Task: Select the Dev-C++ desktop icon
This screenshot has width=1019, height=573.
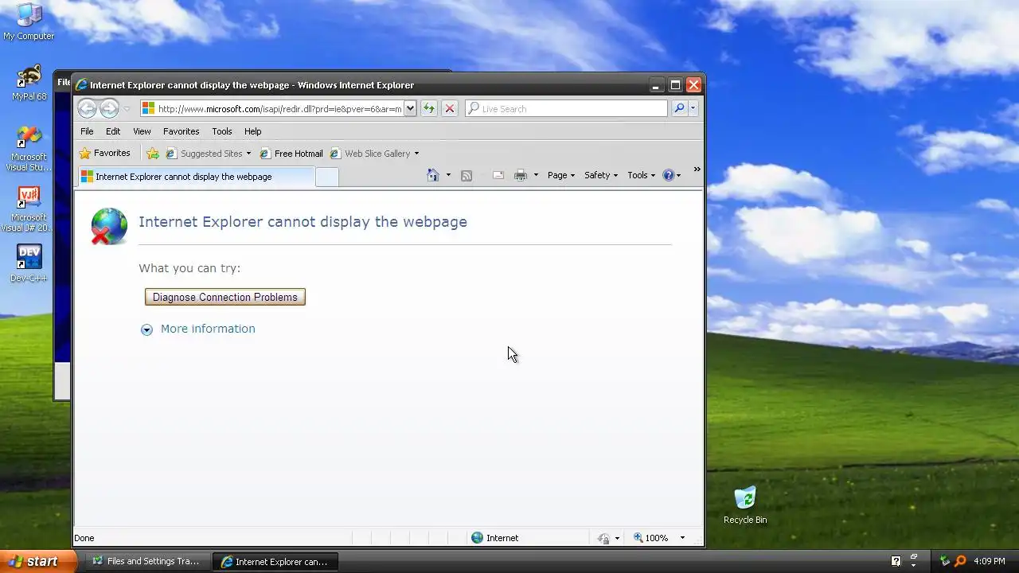Action: click(x=29, y=263)
